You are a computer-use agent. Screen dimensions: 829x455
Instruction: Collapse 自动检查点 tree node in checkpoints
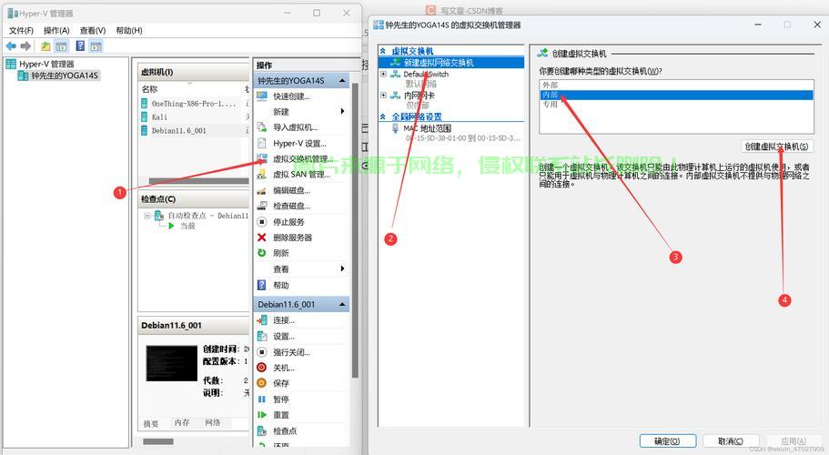[x=147, y=216]
